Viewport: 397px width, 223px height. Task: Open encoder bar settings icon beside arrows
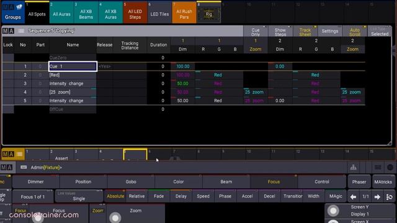pos(390,196)
